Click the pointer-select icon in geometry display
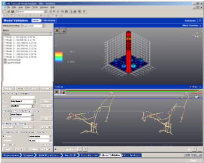This screenshot has height=163, width=204. coord(63,92)
